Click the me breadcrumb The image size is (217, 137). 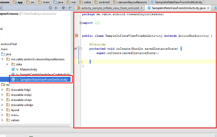[x=71, y=2]
